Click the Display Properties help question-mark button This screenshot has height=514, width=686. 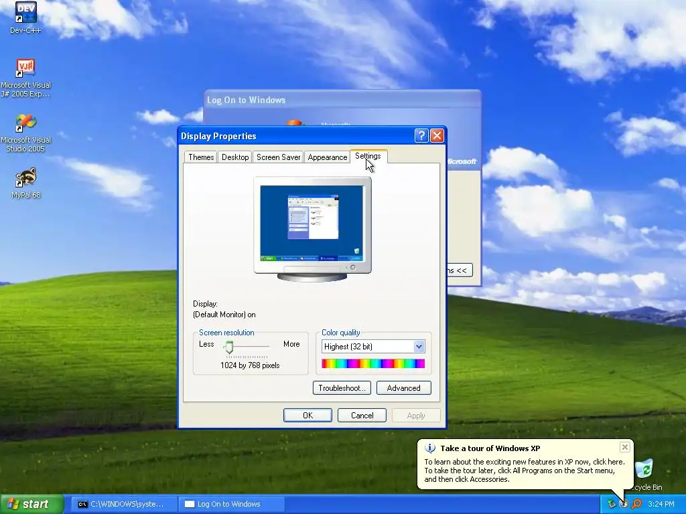(x=421, y=135)
